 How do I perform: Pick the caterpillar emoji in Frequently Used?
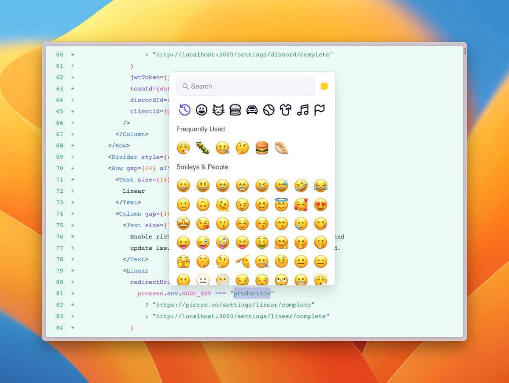203,148
